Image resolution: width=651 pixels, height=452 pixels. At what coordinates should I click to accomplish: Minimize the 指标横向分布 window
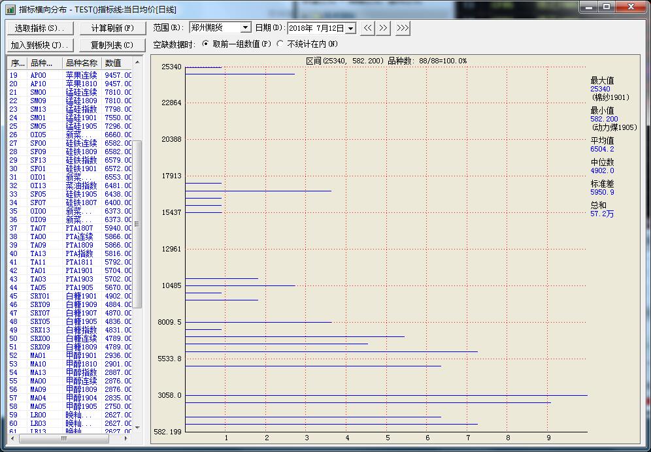(x=590, y=7)
